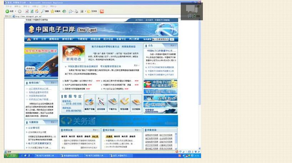This screenshot has height=163, width=292.
Task: Click the search submit button in nav
Action: (172, 39)
